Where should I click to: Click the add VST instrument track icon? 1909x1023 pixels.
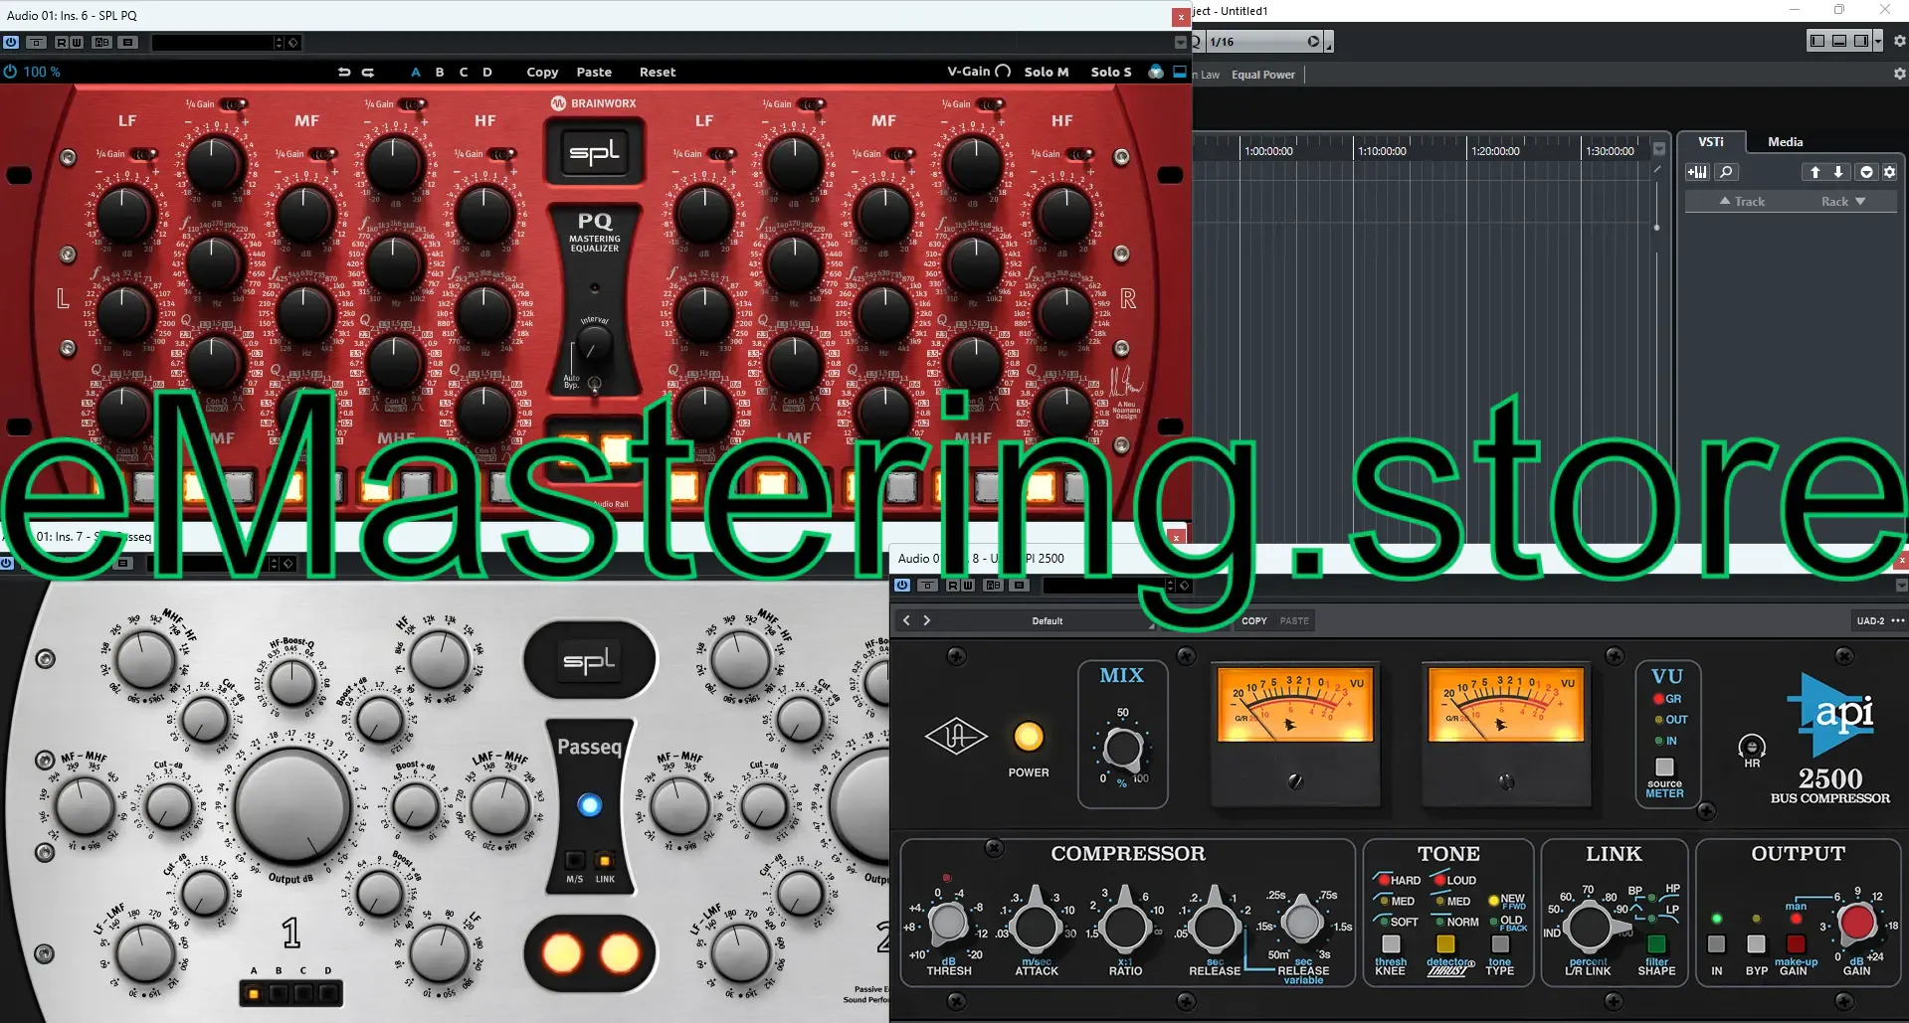[1697, 172]
